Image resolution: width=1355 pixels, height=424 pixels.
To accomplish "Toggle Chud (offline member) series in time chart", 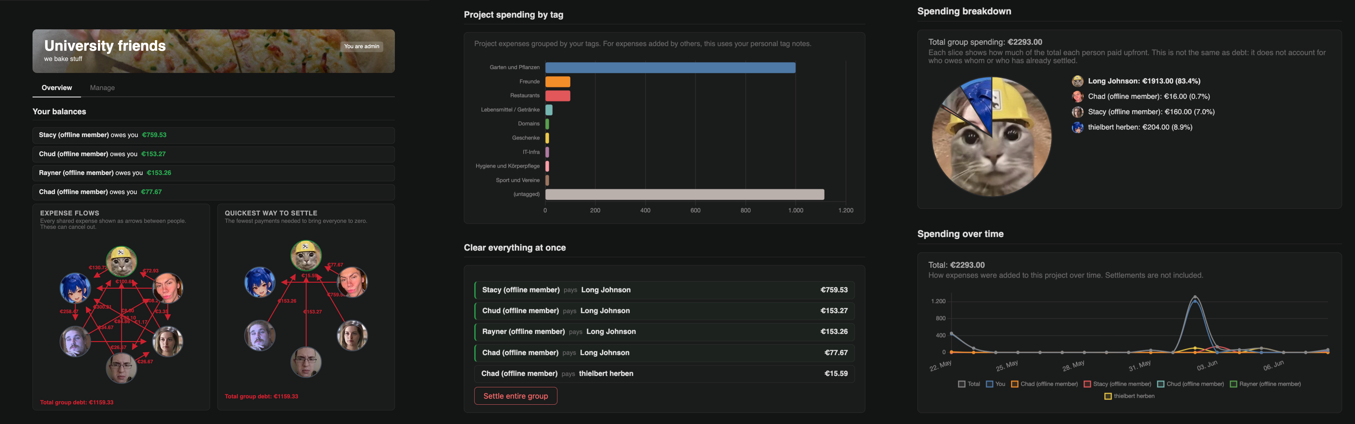I will (x=1161, y=384).
